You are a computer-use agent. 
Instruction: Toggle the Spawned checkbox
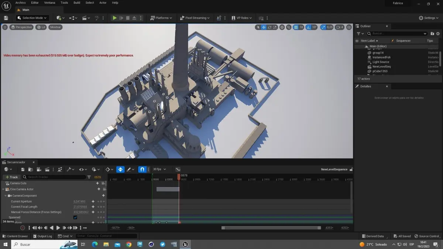pos(75,217)
